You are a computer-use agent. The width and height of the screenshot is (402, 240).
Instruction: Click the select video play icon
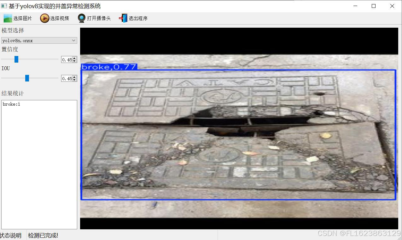click(x=44, y=18)
